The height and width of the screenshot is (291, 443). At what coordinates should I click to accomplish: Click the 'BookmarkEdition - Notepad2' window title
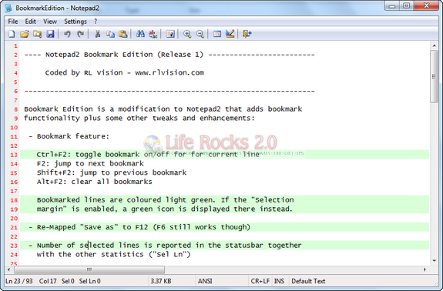[x=57, y=8]
